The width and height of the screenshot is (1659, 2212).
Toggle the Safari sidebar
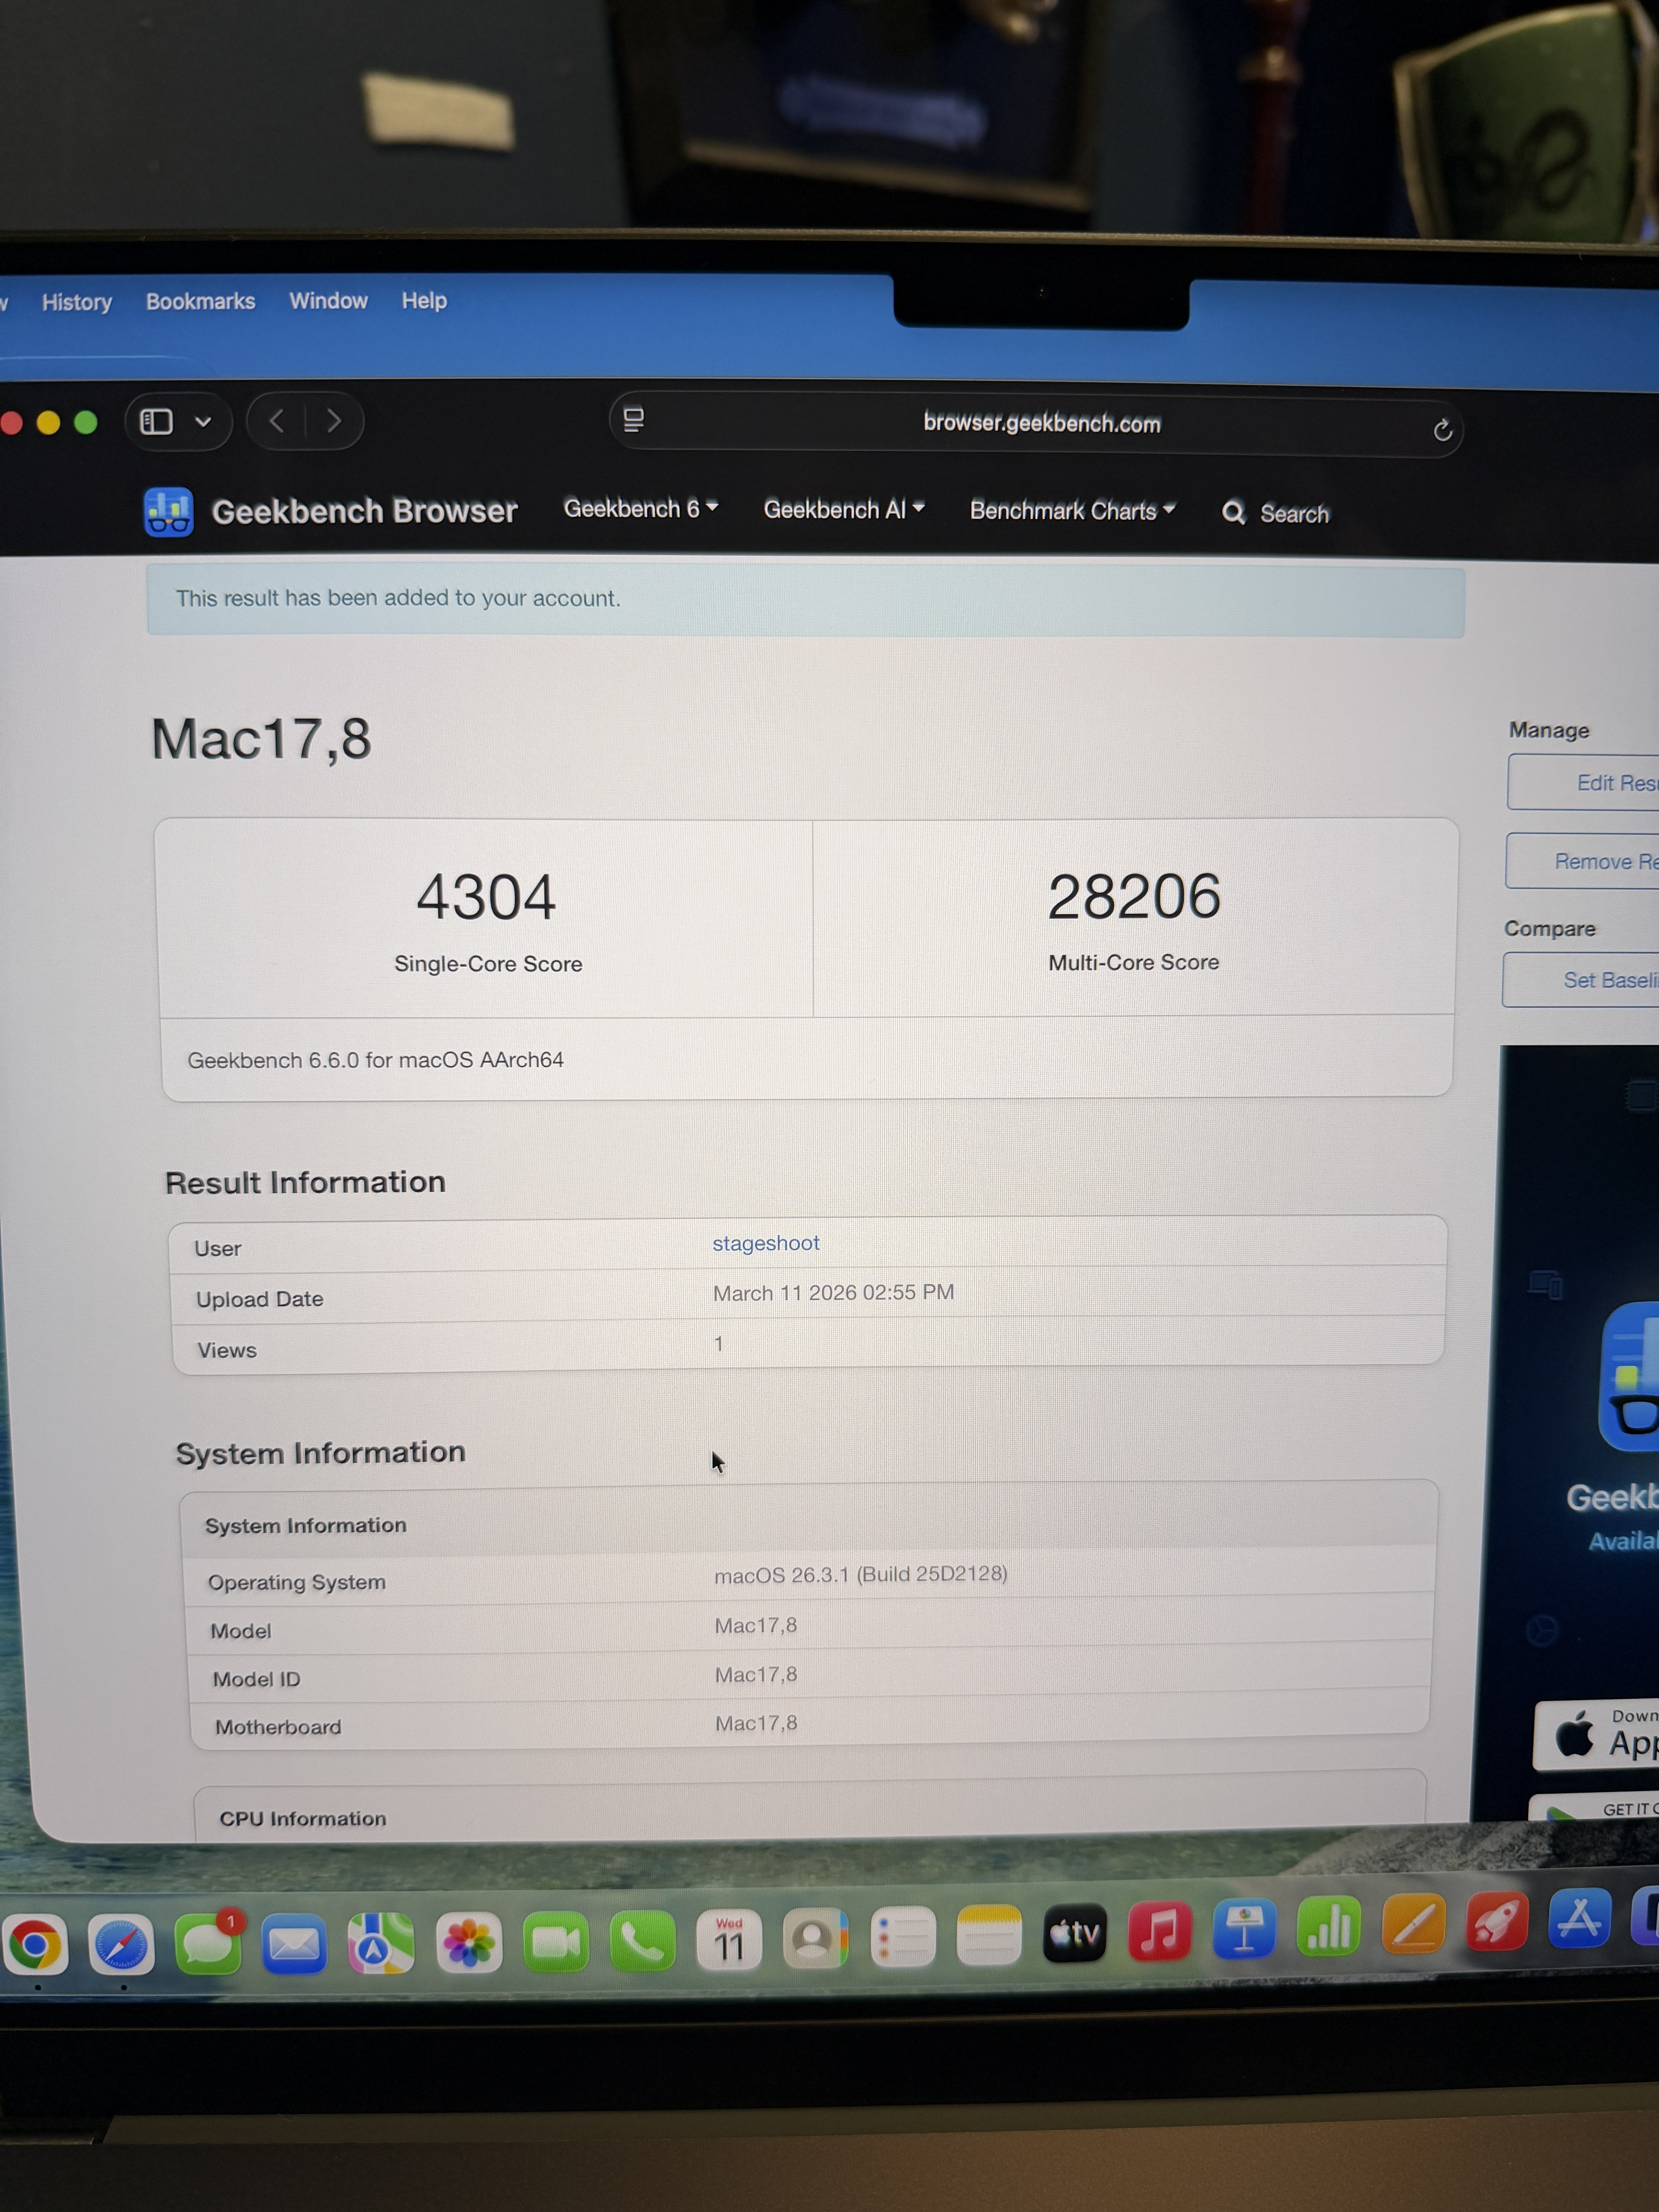coord(156,421)
